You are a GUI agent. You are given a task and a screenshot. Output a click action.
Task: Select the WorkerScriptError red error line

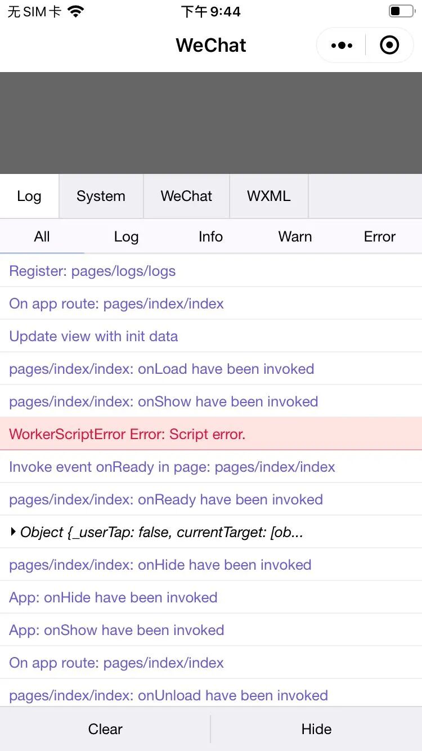211,434
